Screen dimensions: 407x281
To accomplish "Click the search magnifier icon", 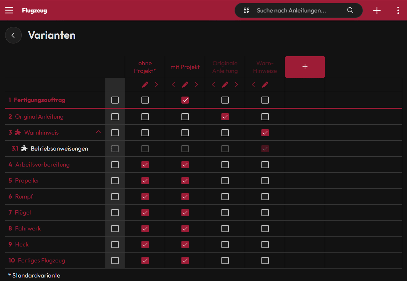I will pos(350,10).
